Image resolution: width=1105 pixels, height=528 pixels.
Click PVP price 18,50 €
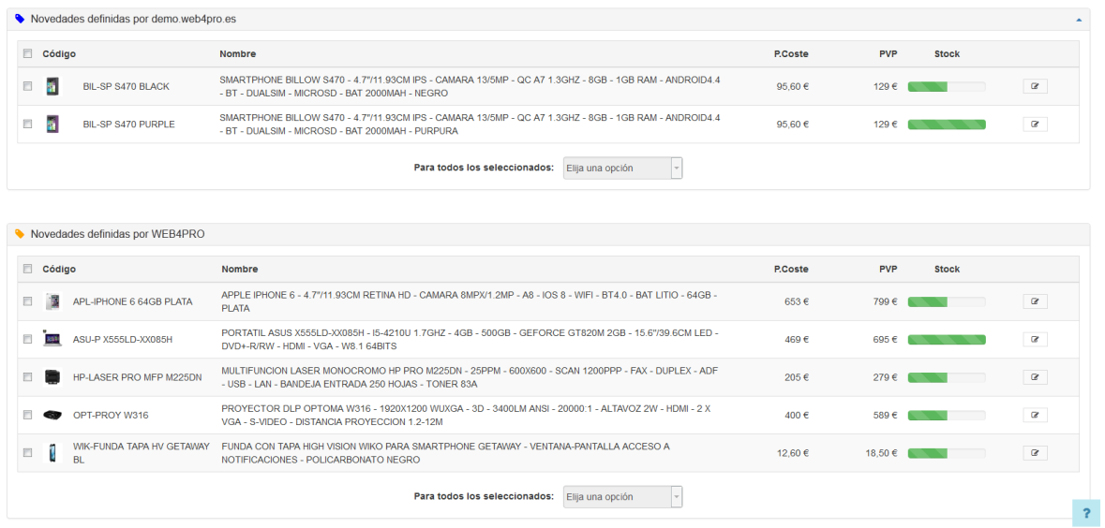[x=882, y=453]
